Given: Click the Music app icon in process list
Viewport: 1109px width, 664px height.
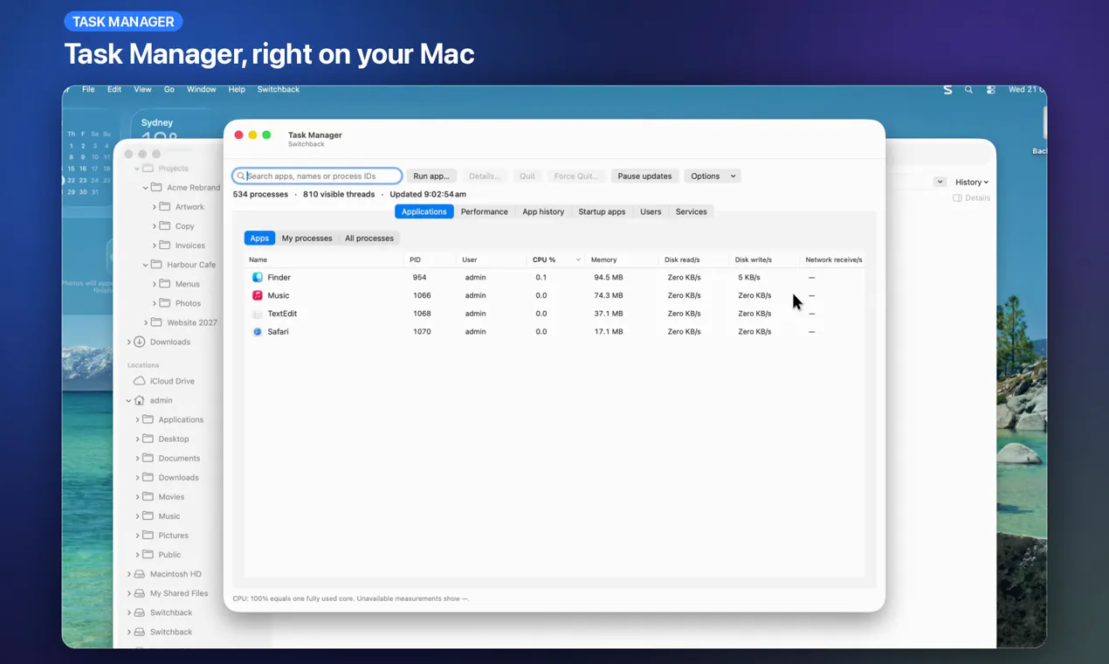Looking at the screenshot, I should [x=258, y=295].
